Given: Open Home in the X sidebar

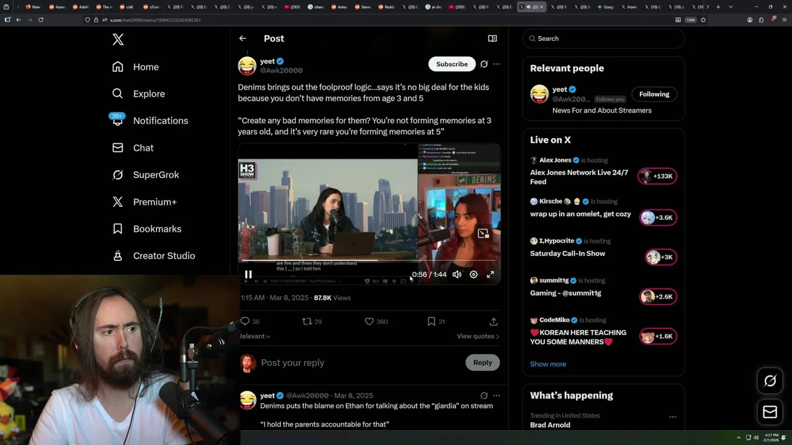Looking at the screenshot, I should tap(136, 67).
